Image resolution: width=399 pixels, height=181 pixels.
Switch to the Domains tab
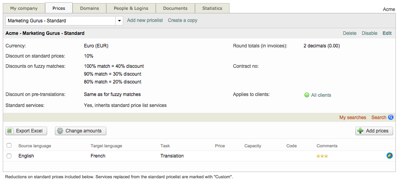pos(89,8)
